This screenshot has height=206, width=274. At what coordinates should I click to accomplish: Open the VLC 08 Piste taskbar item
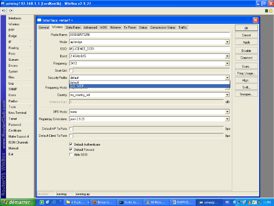click(156, 202)
